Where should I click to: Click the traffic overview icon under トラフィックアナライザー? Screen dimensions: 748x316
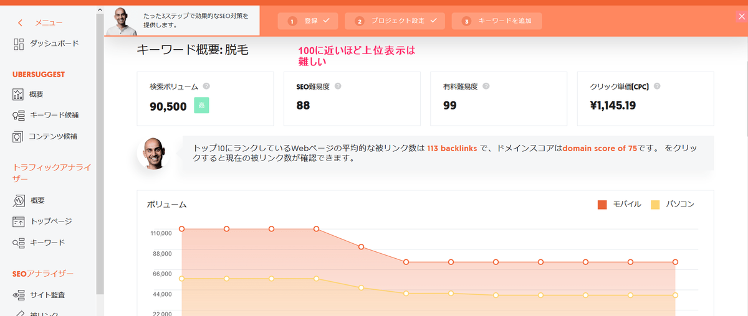pyautogui.click(x=18, y=200)
